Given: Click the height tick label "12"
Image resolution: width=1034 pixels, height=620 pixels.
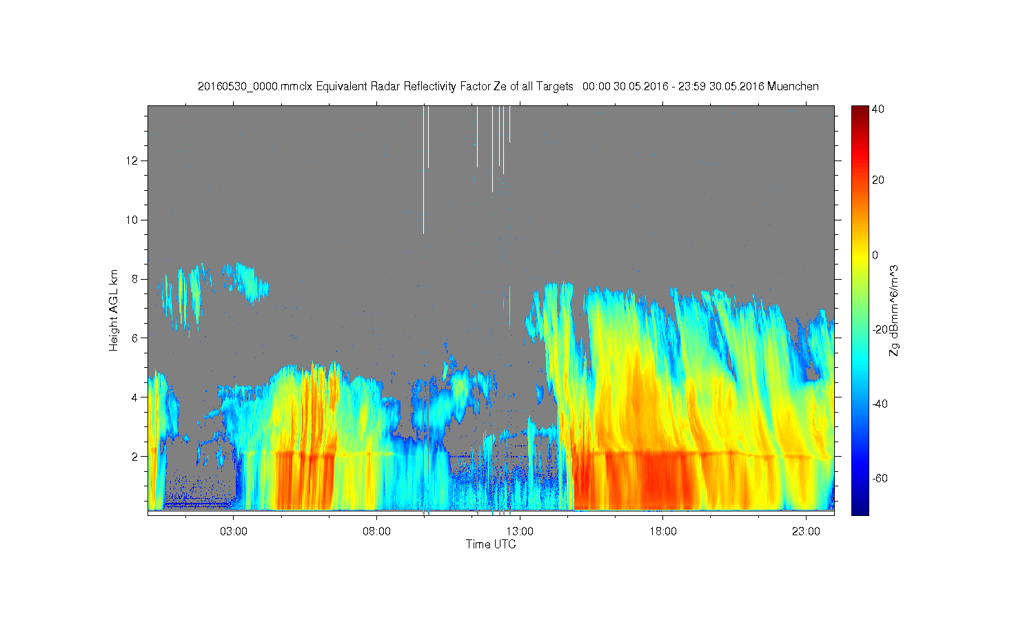Looking at the screenshot, I should pos(134,161).
